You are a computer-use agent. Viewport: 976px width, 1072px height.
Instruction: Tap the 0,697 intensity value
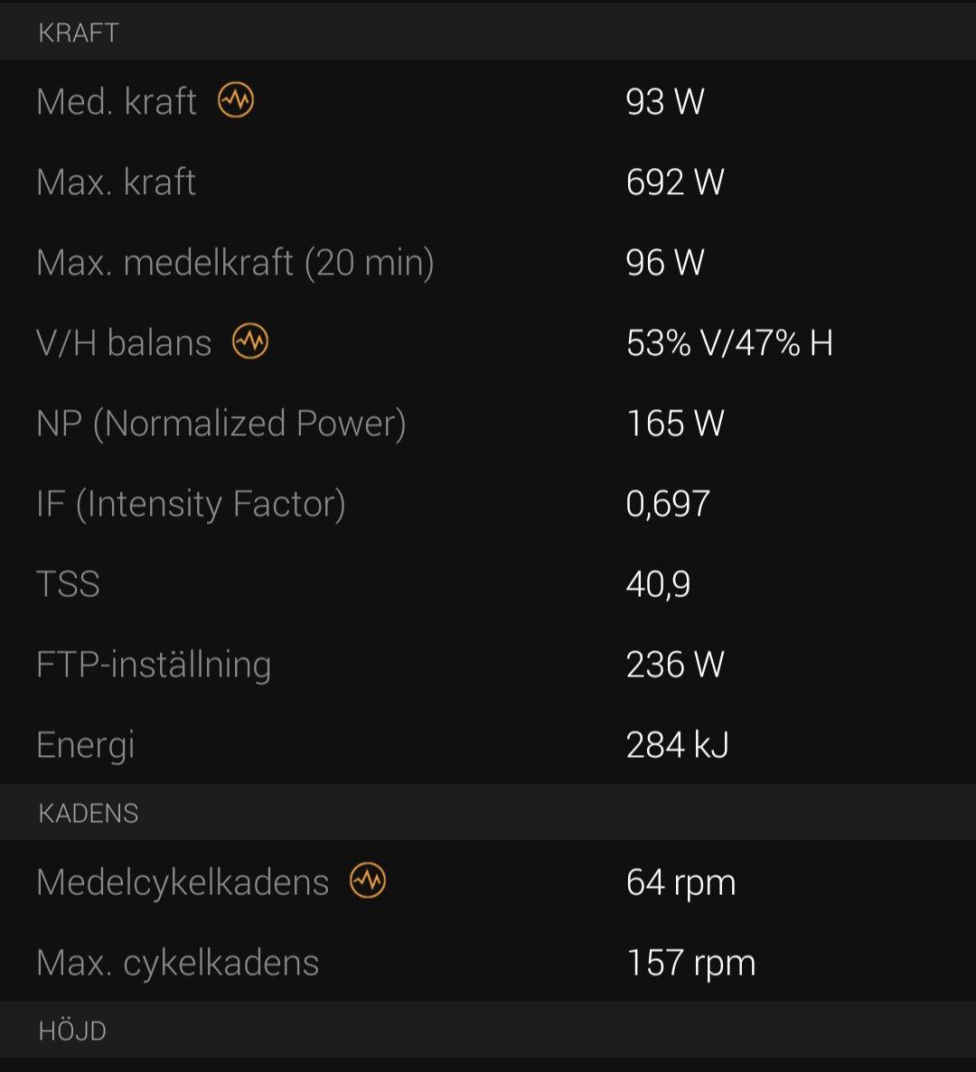(x=668, y=505)
